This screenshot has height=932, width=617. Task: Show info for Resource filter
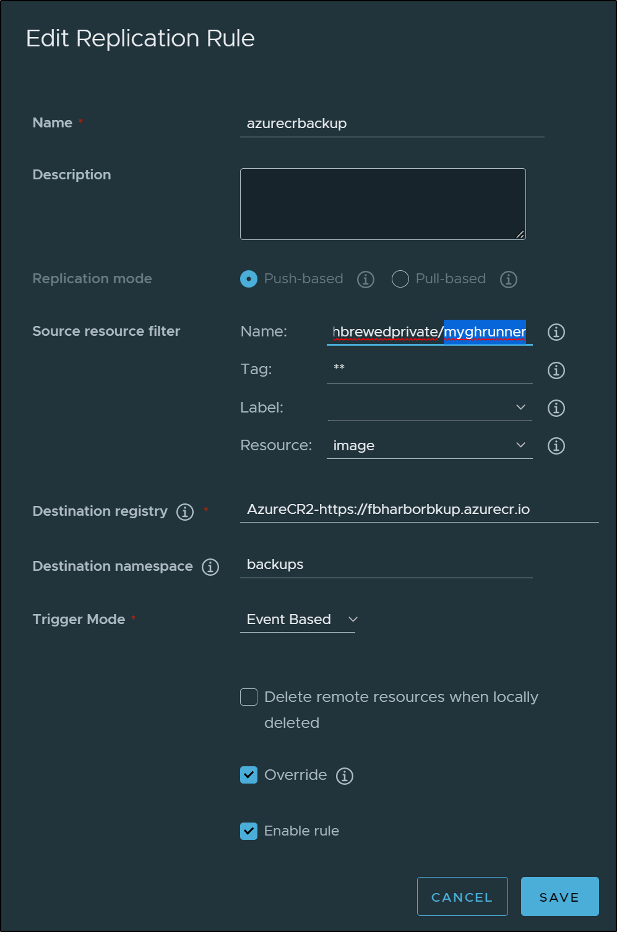tap(556, 446)
